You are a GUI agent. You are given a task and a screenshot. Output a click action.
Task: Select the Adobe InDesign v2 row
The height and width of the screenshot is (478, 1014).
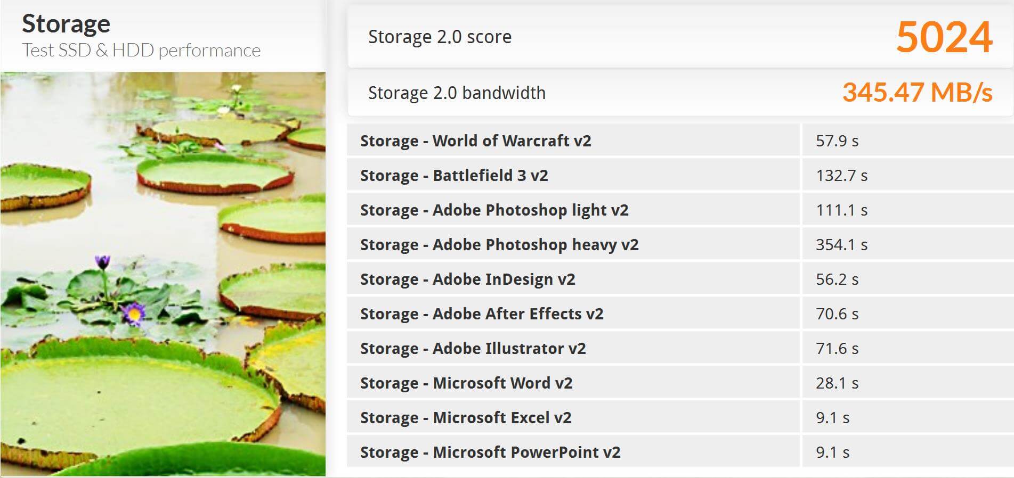[x=467, y=279]
